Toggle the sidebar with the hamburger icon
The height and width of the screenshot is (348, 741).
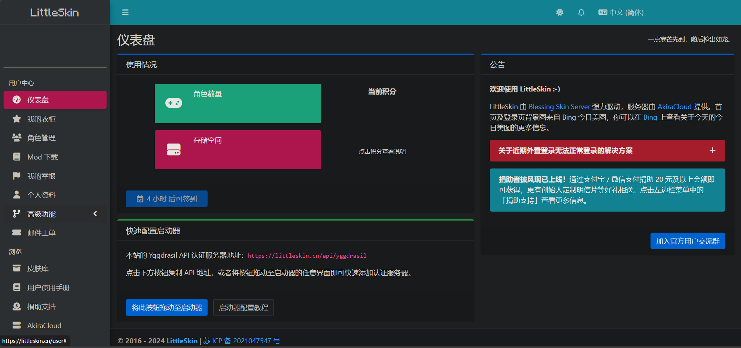[125, 13]
